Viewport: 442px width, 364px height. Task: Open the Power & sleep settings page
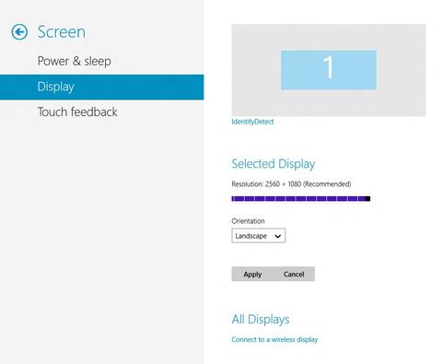(75, 61)
